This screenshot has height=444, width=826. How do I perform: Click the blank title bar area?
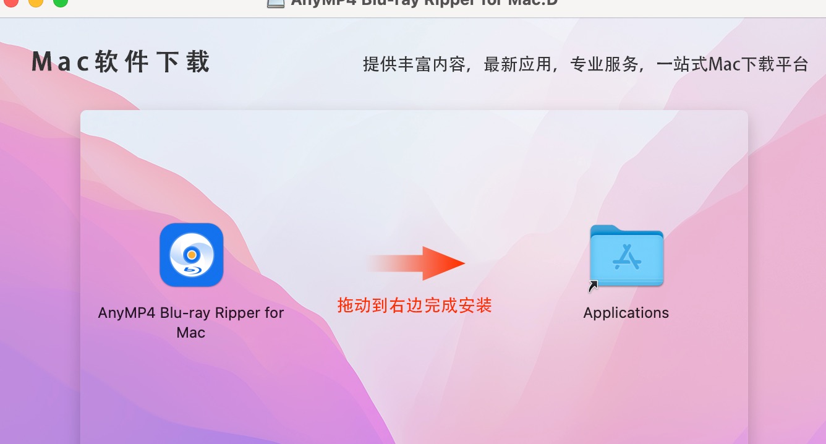click(680, 5)
